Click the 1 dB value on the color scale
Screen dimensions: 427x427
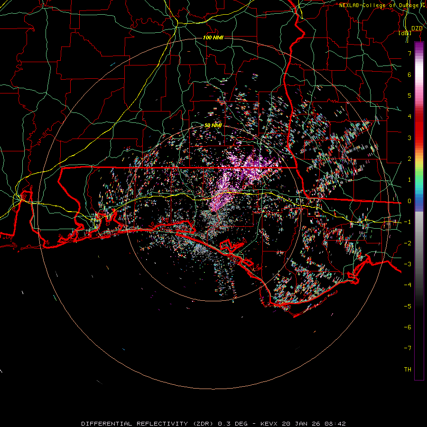[x=409, y=180]
